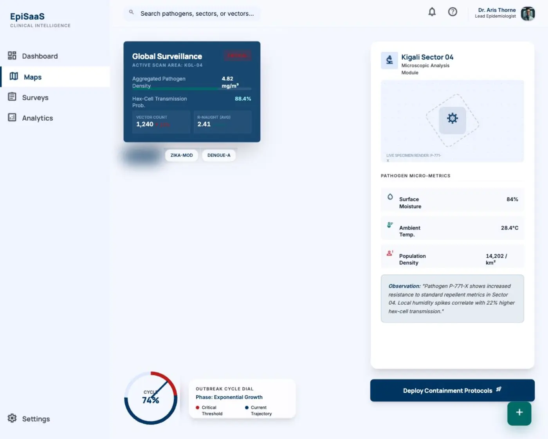This screenshot has width=548, height=439.
Task: Click the 14,202 / km² population value
Action: click(x=496, y=259)
